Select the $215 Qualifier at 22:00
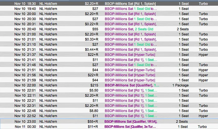Viewport: 218px width, 129px height. pos(109,85)
